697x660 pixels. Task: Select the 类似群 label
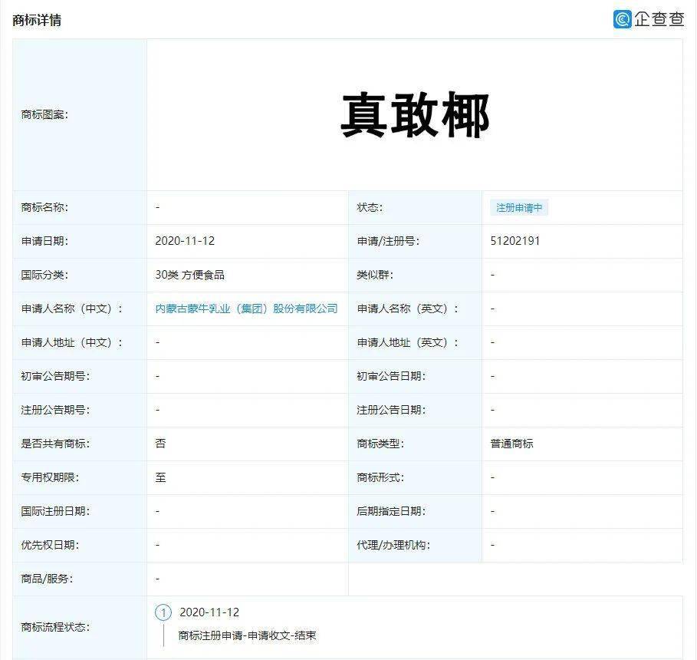coord(375,275)
